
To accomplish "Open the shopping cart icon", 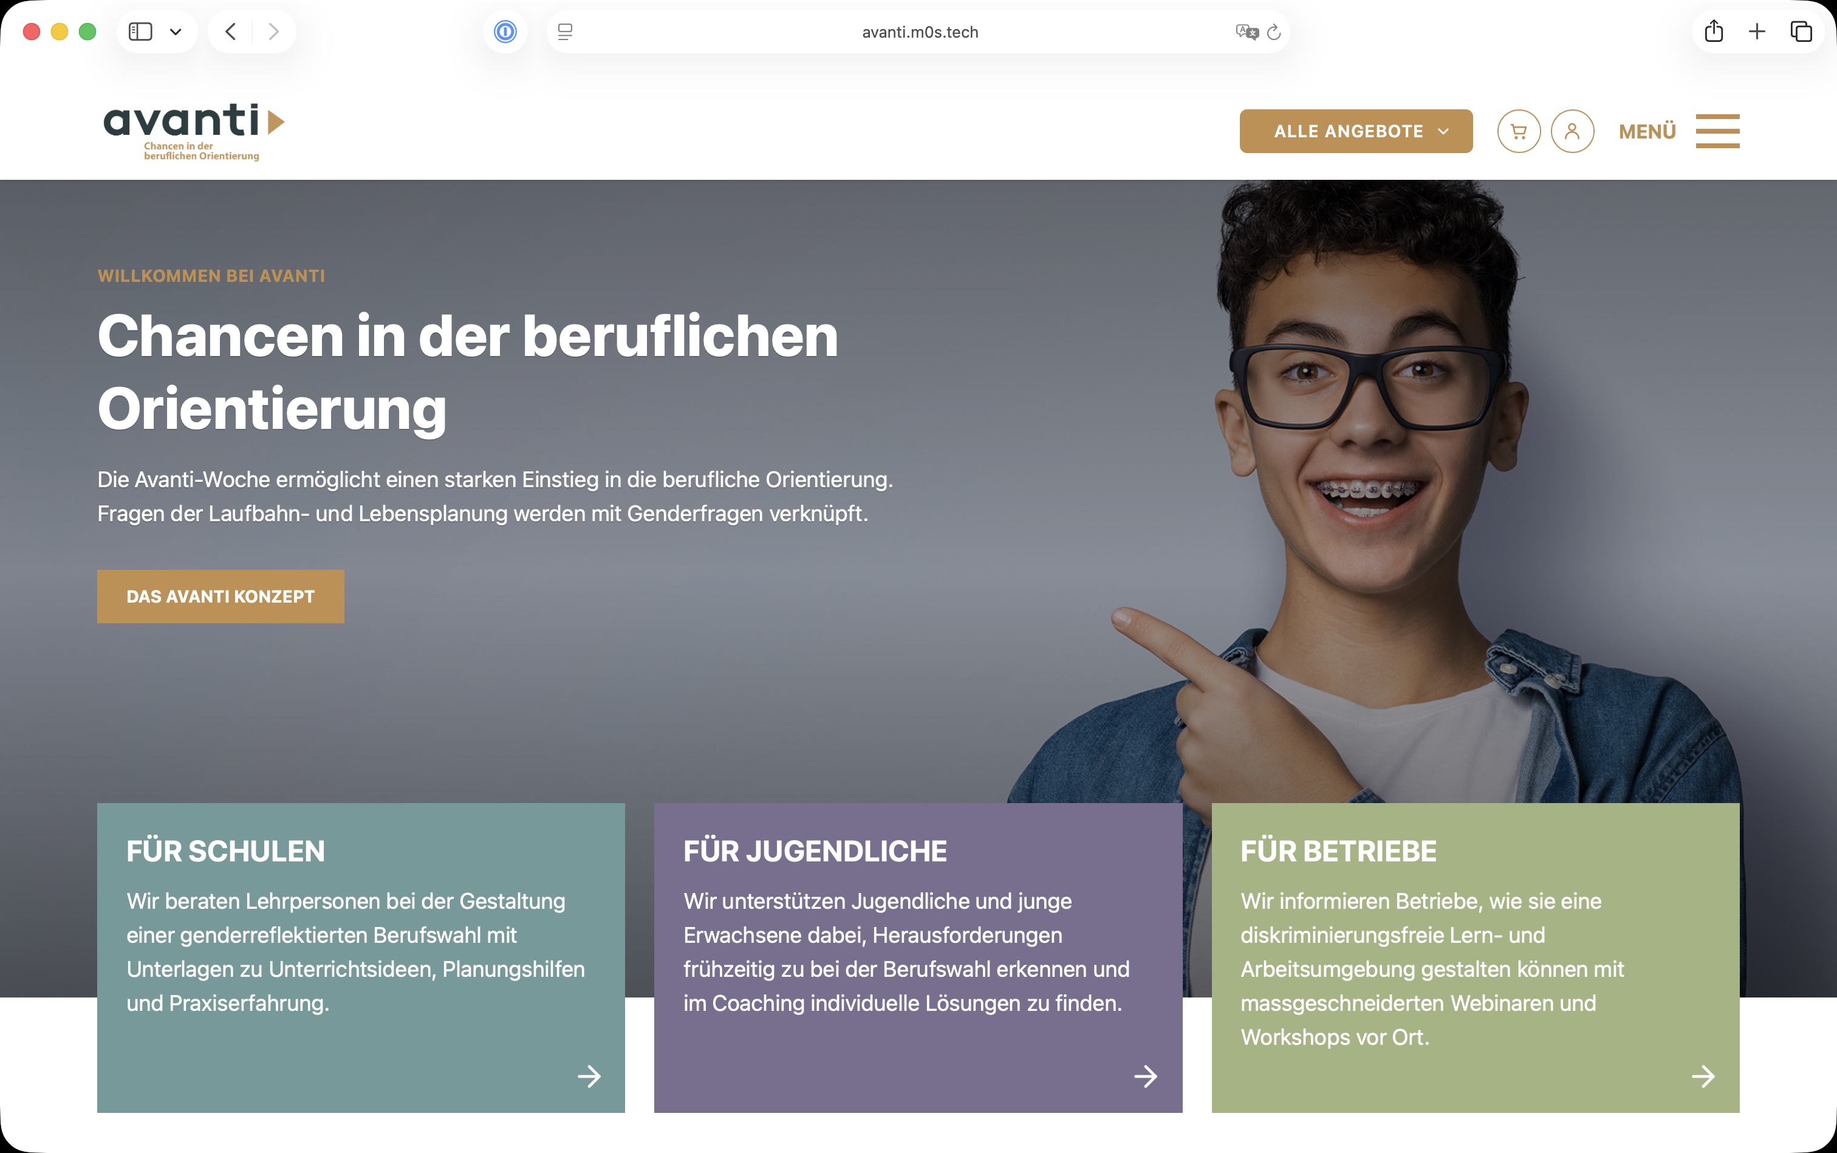I will point(1518,131).
